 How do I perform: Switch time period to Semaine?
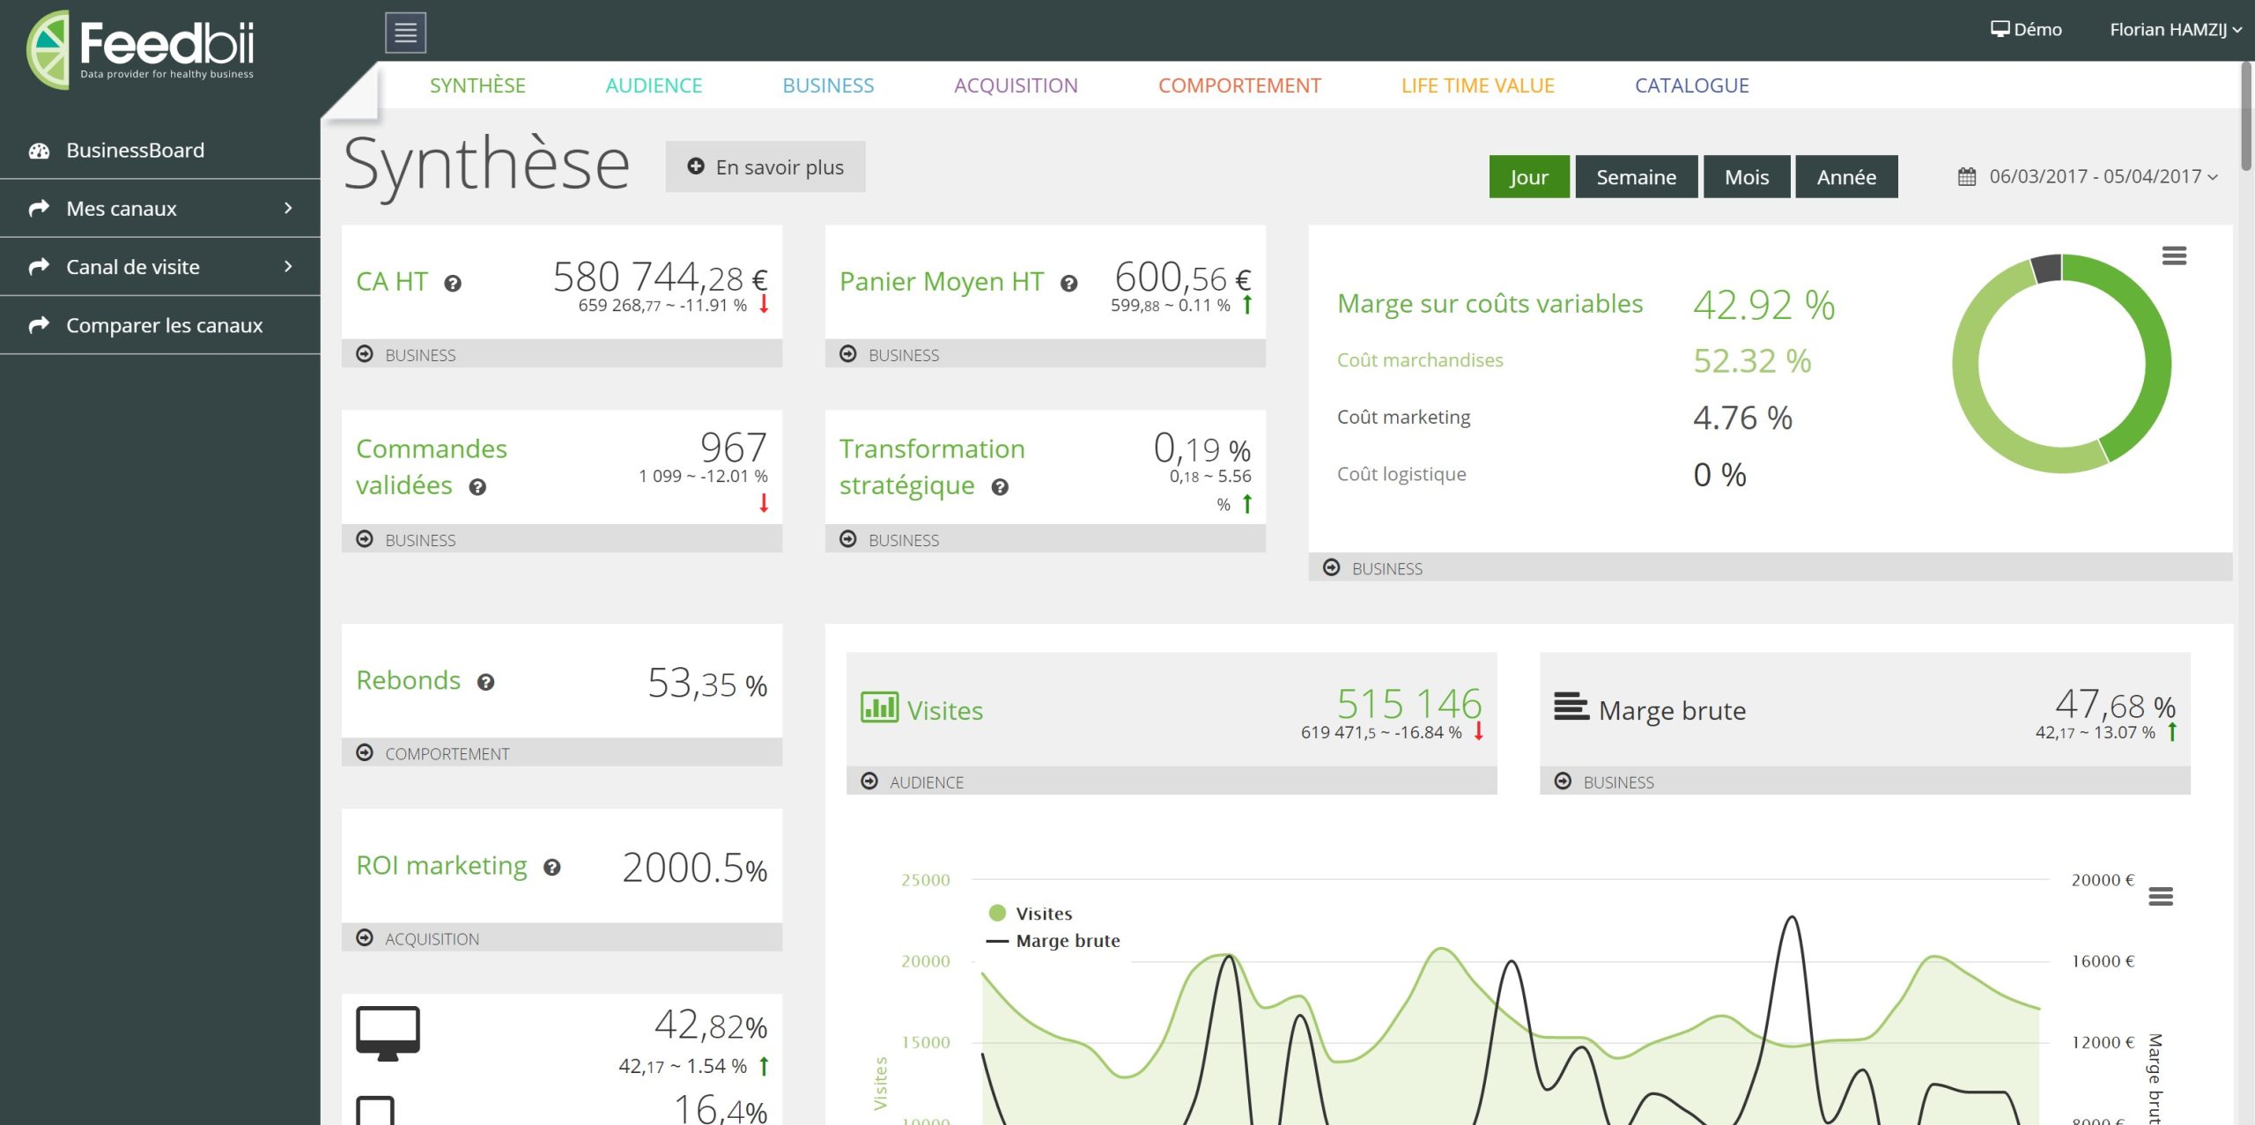click(1636, 176)
